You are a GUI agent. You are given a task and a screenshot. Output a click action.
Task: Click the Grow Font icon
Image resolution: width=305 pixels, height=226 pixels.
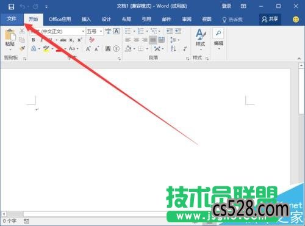[x=88, y=49]
